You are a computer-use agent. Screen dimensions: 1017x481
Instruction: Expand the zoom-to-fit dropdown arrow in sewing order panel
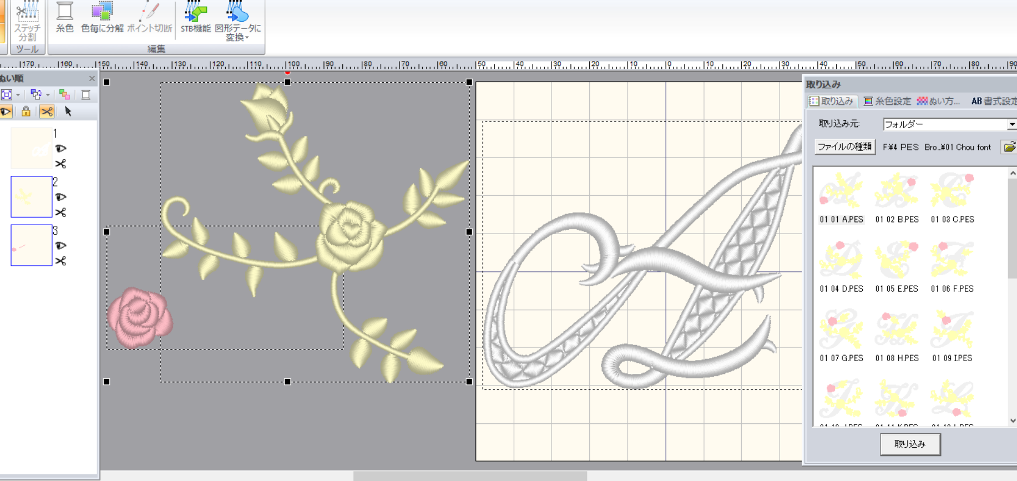tap(18, 95)
